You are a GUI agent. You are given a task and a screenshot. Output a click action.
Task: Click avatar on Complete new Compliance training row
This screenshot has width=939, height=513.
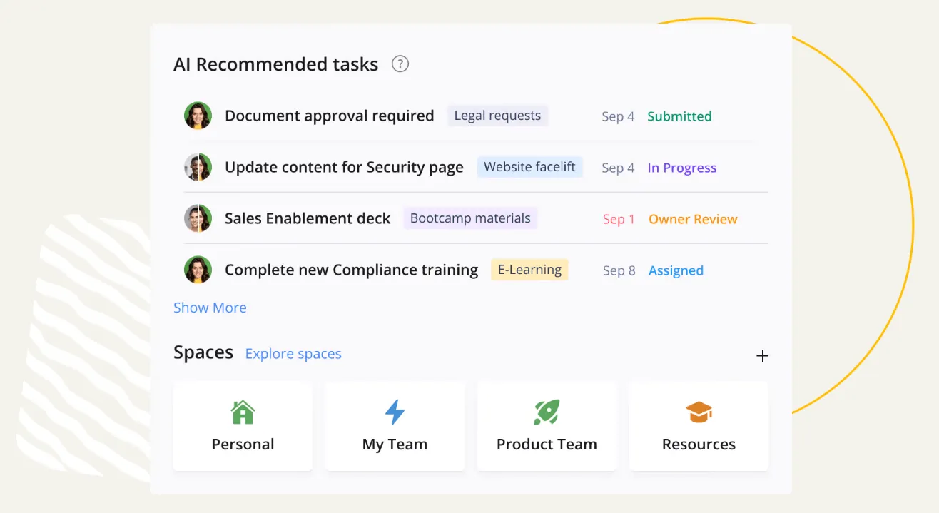198,270
